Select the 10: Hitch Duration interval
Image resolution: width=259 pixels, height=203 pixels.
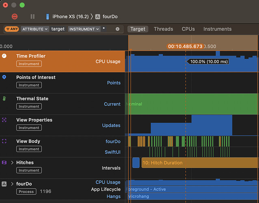pyautogui.click(x=200, y=163)
